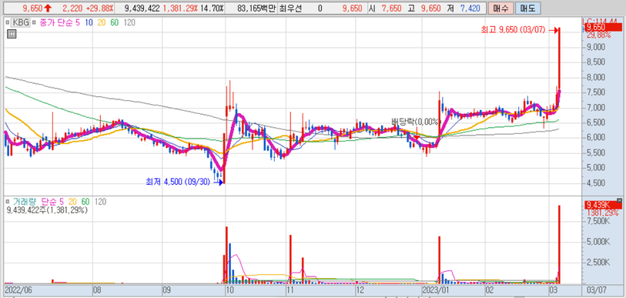Select the KBG ticker label
The height and width of the screenshot is (298, 626).
(20, 23)
